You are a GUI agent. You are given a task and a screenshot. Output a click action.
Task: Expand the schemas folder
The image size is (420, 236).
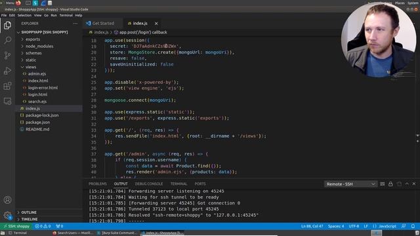[x=33, y=53]
